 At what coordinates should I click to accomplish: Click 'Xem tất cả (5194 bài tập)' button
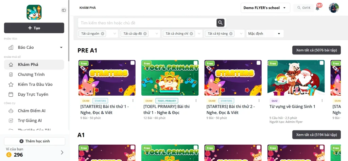coord(316,134)
